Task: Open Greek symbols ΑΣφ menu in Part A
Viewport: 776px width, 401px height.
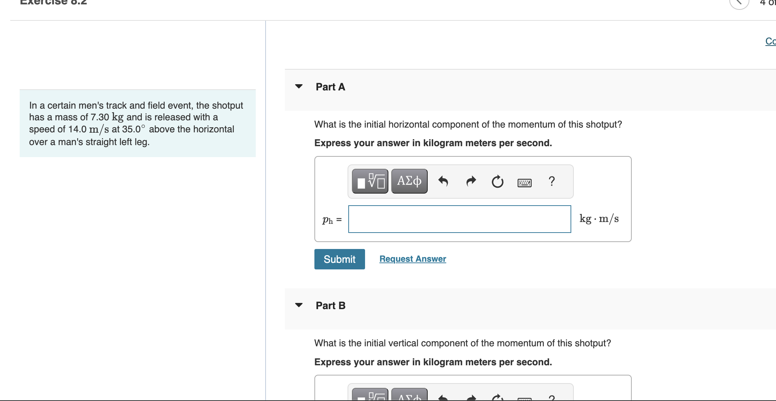Action: [409, 181]
